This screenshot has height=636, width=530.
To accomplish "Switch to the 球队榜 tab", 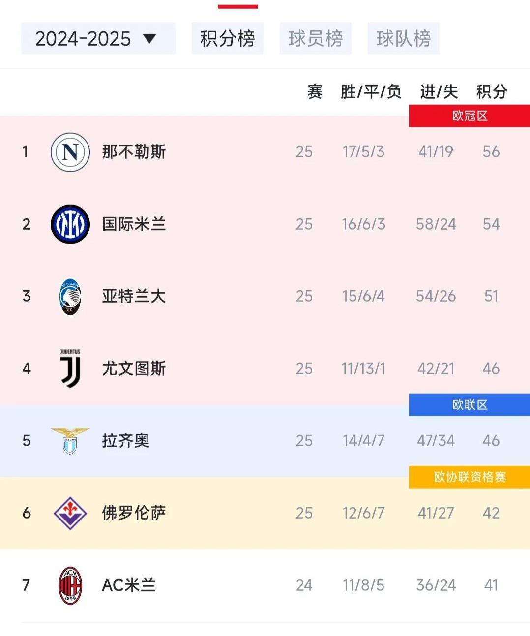I will tap(403, 39).
